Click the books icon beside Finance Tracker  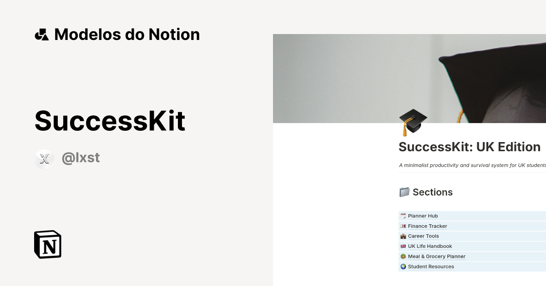(403, 226)
